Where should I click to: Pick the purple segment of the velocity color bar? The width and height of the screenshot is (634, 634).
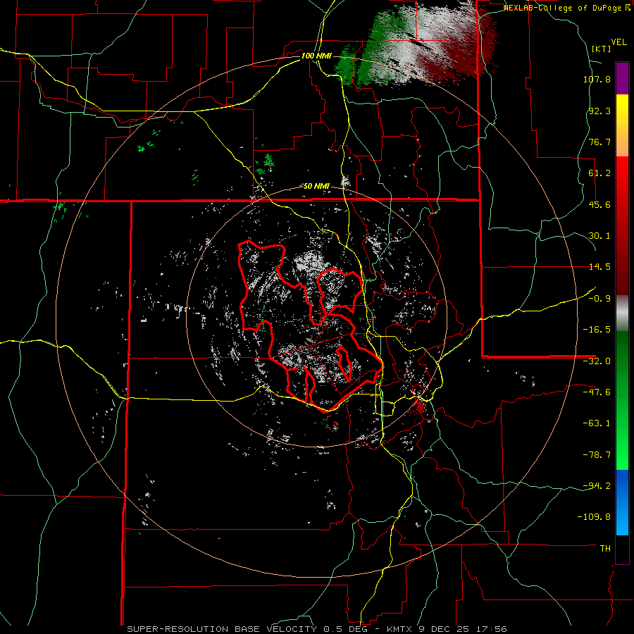click(x=622, y=78)
